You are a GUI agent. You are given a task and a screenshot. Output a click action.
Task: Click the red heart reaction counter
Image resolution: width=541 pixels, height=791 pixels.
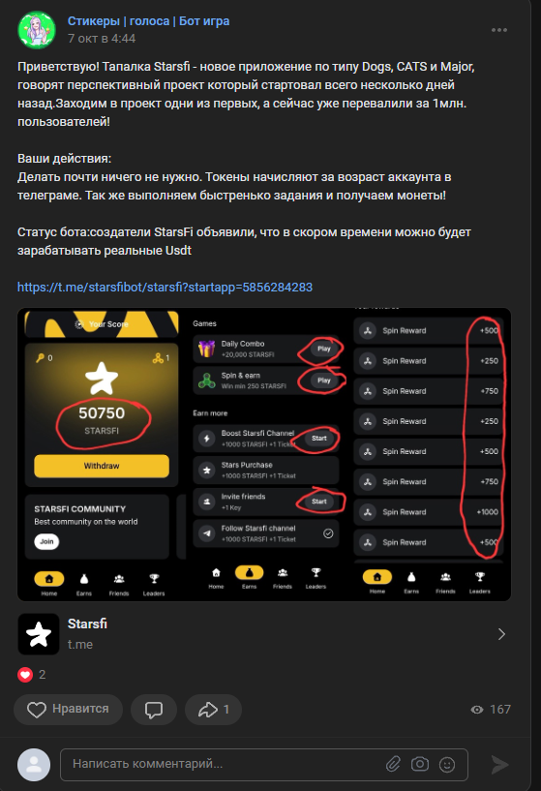tap(32, 675)
